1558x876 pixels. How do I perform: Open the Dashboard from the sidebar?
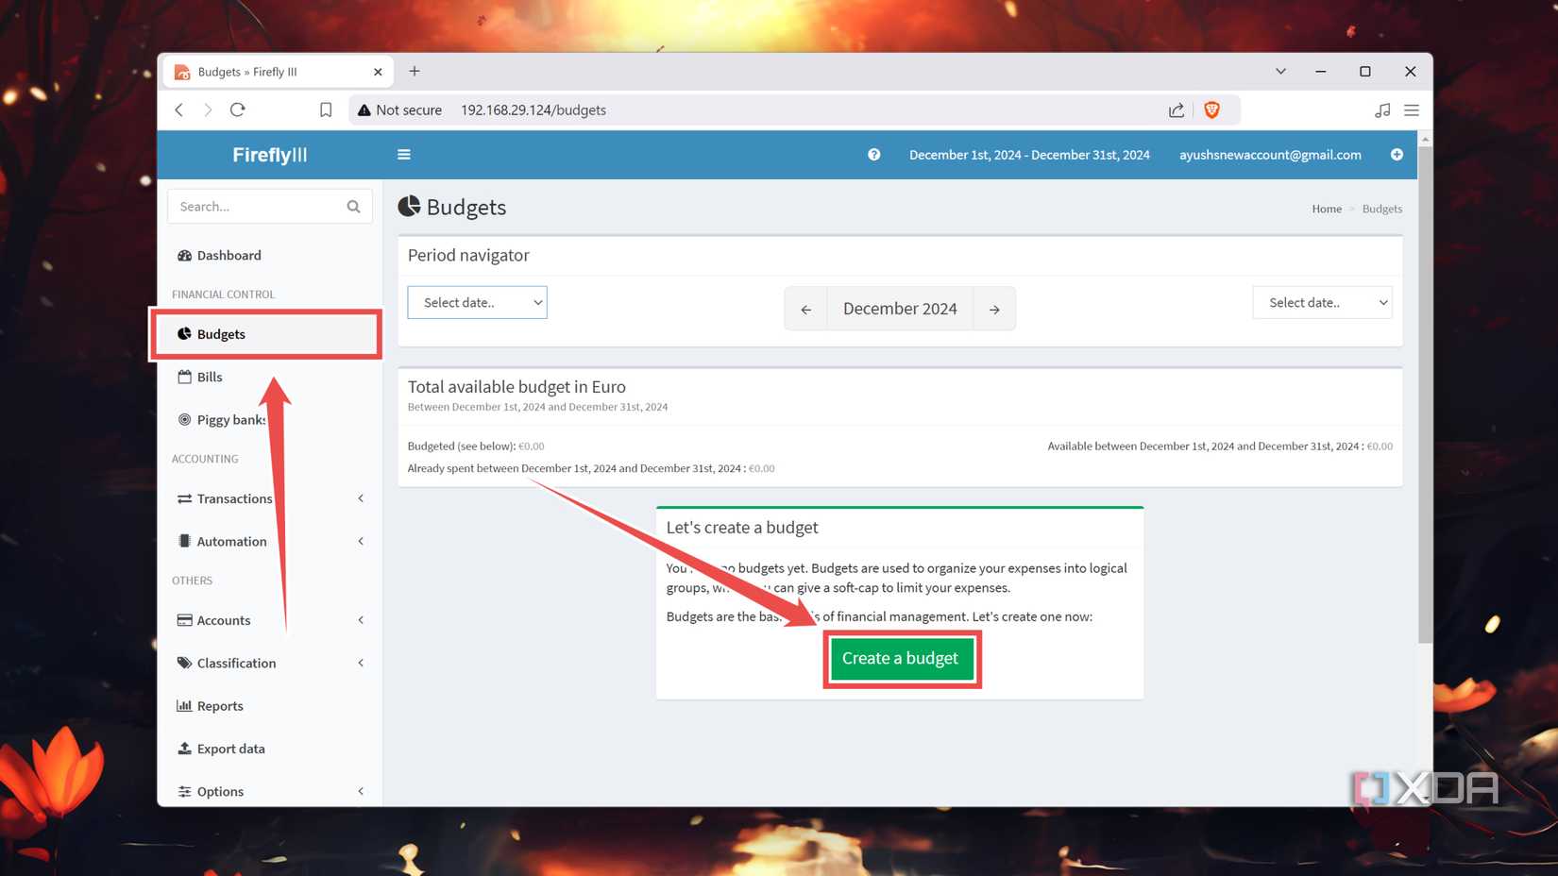pos(229,255)
